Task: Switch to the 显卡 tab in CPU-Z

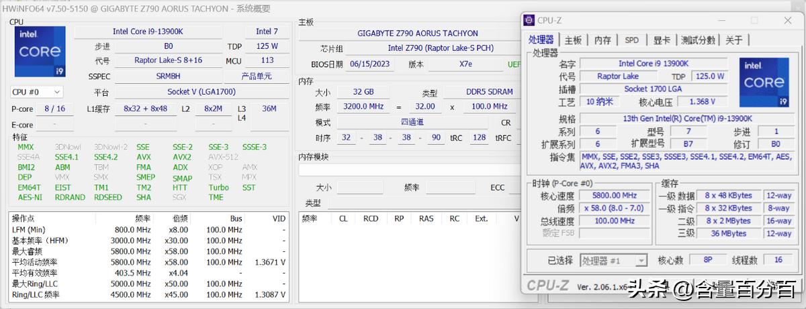Action: (x=662, y=40)
